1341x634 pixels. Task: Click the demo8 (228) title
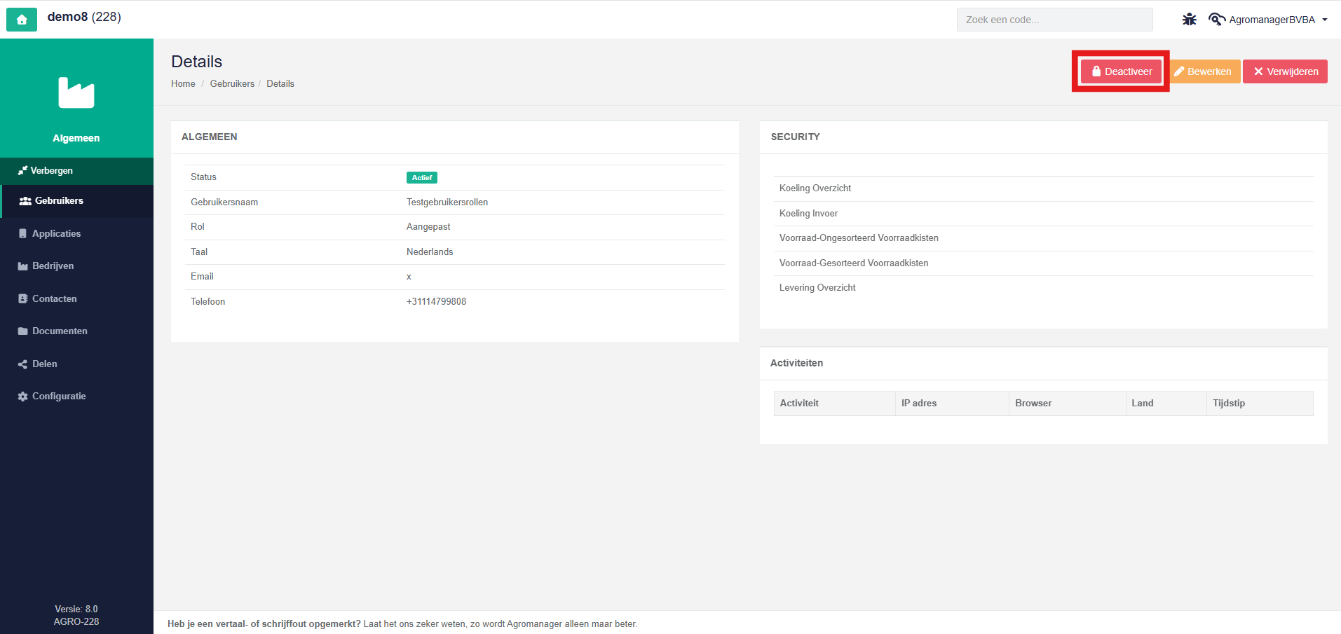point(84,17)
